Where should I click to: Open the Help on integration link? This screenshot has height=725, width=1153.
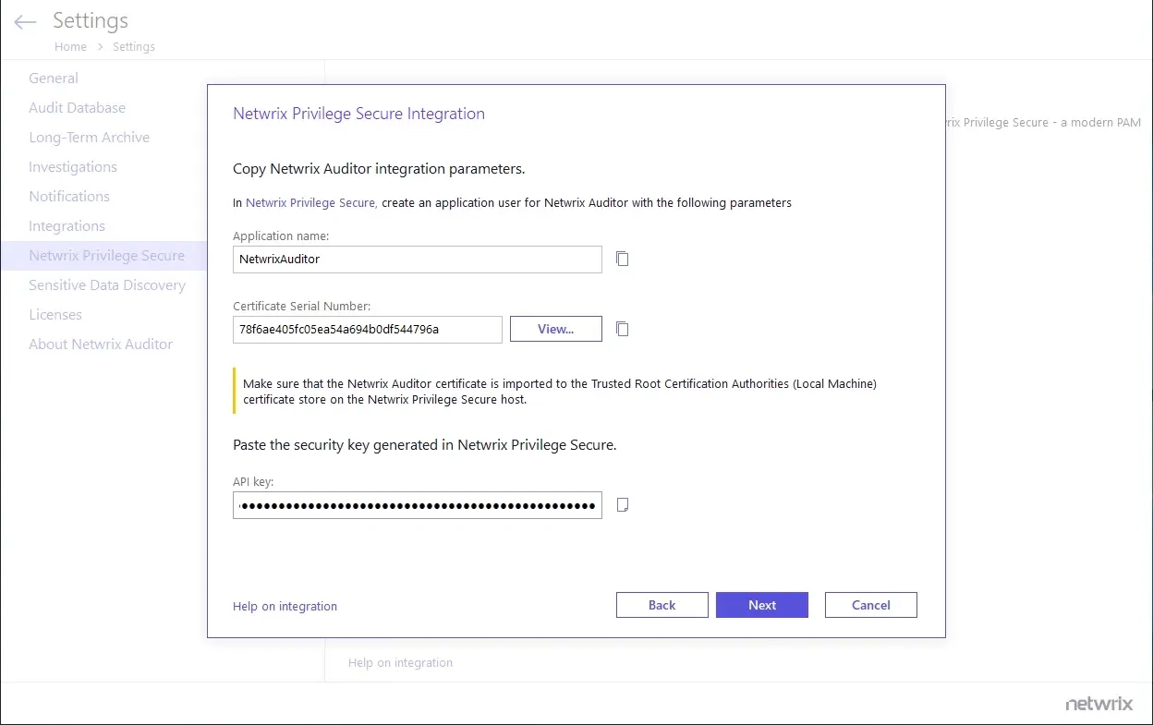point(285,606)
